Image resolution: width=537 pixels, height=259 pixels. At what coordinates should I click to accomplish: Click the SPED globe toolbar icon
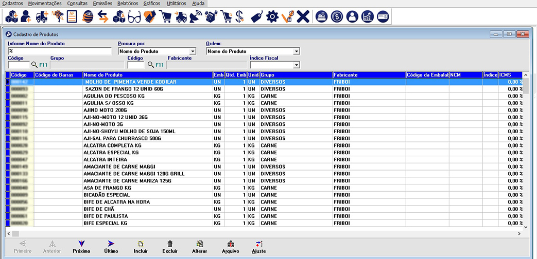tap(88, 17)
